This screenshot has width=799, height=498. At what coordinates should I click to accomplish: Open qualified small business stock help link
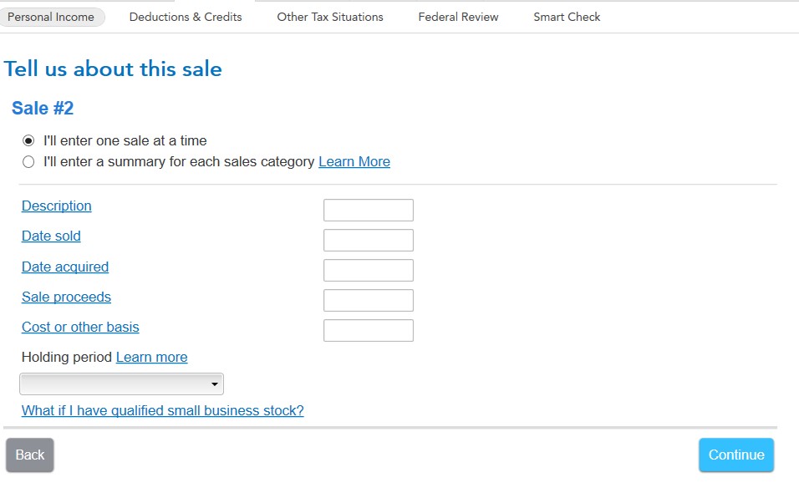(x=163, y=410)
